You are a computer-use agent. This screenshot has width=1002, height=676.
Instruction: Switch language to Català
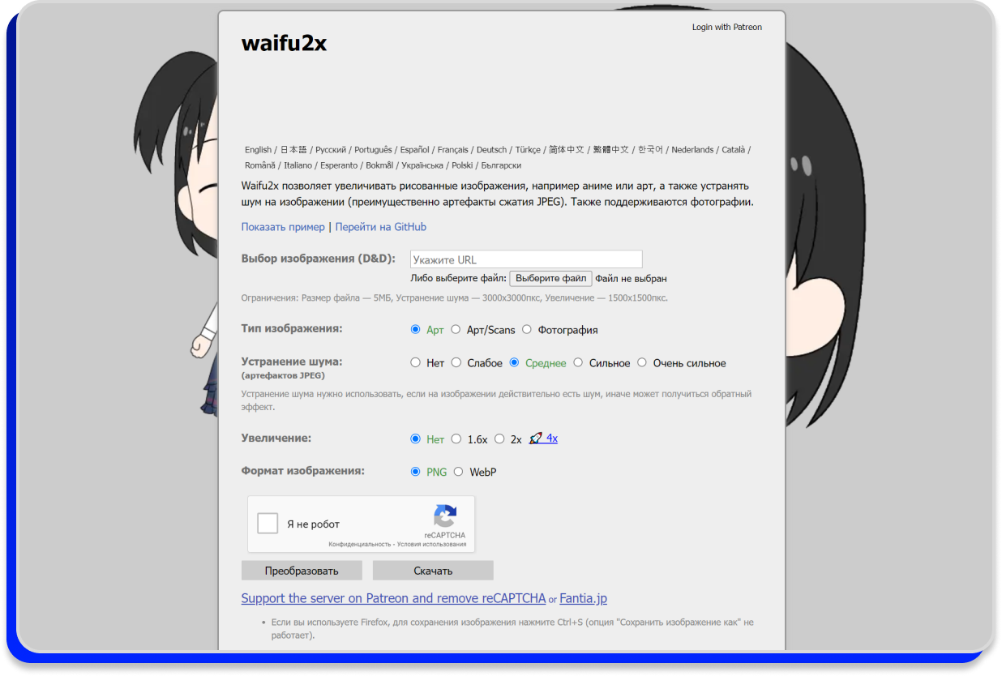(734, 150)
